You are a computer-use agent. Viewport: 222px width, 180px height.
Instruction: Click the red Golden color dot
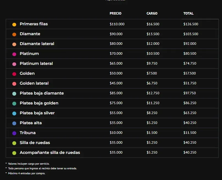[x=14, y=74]
